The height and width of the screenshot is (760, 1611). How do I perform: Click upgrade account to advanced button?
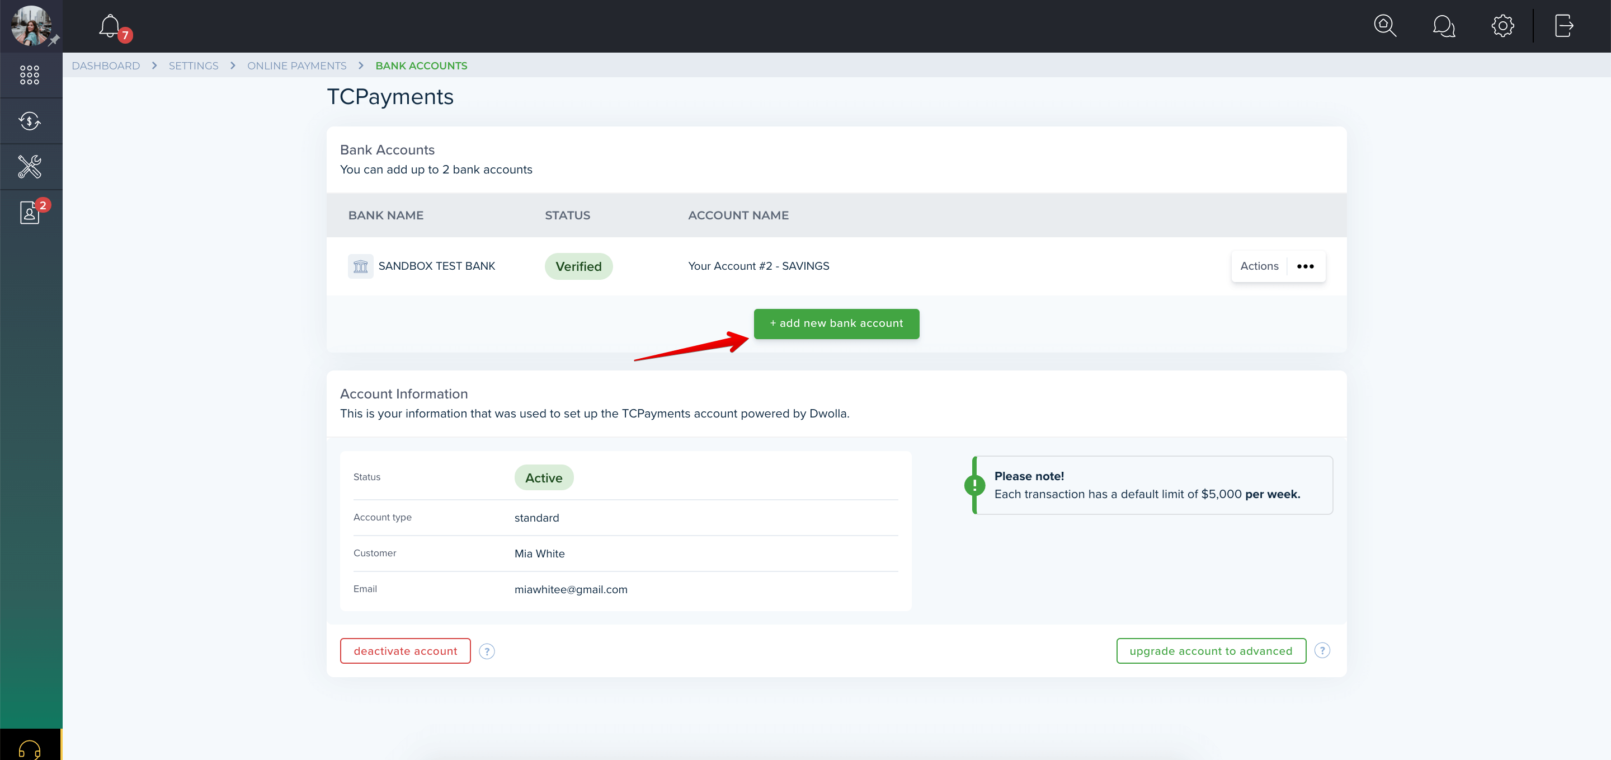click(x=1210, y=651)
